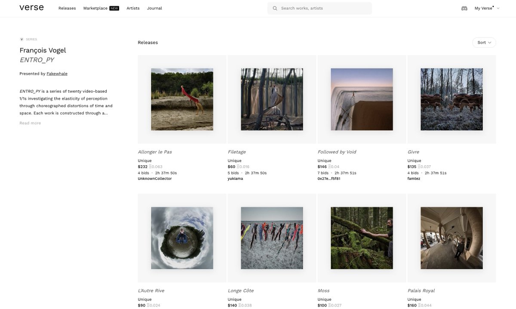Click the François Vogel artist name
This screenshot has height=309, width=516.
[43, 50]
